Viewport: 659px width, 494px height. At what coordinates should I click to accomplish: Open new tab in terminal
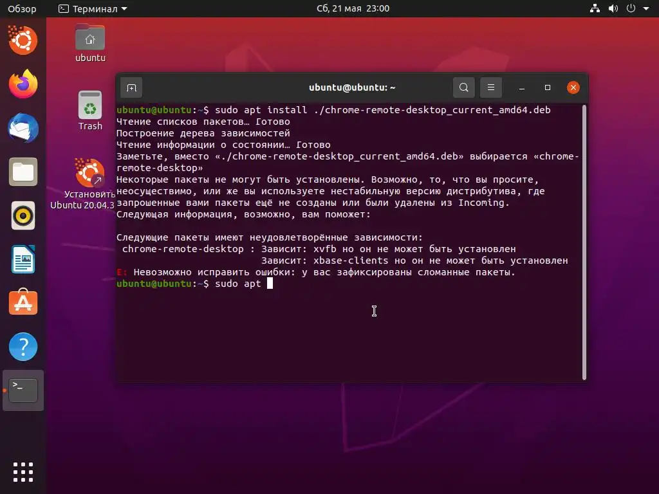[x=131, y=87]
